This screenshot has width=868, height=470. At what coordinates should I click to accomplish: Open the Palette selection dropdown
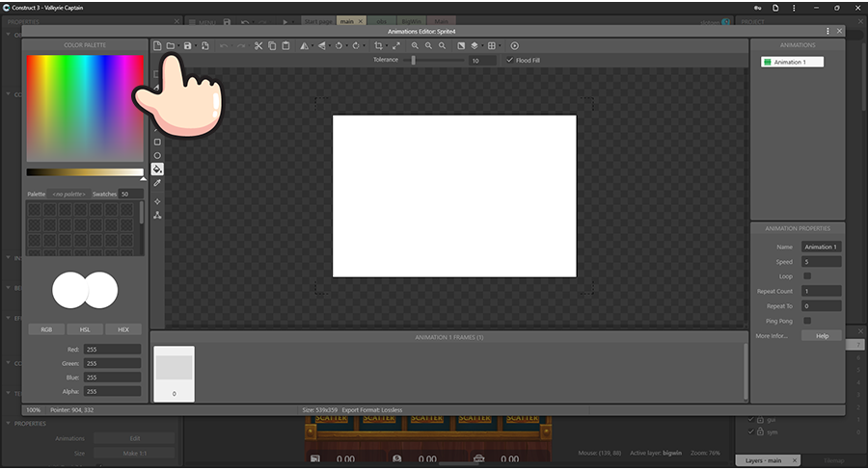(x=68, y=194)
